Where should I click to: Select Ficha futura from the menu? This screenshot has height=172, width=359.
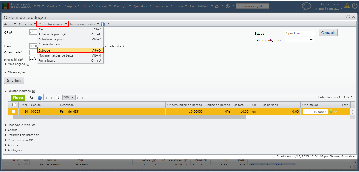coord(70,61)
